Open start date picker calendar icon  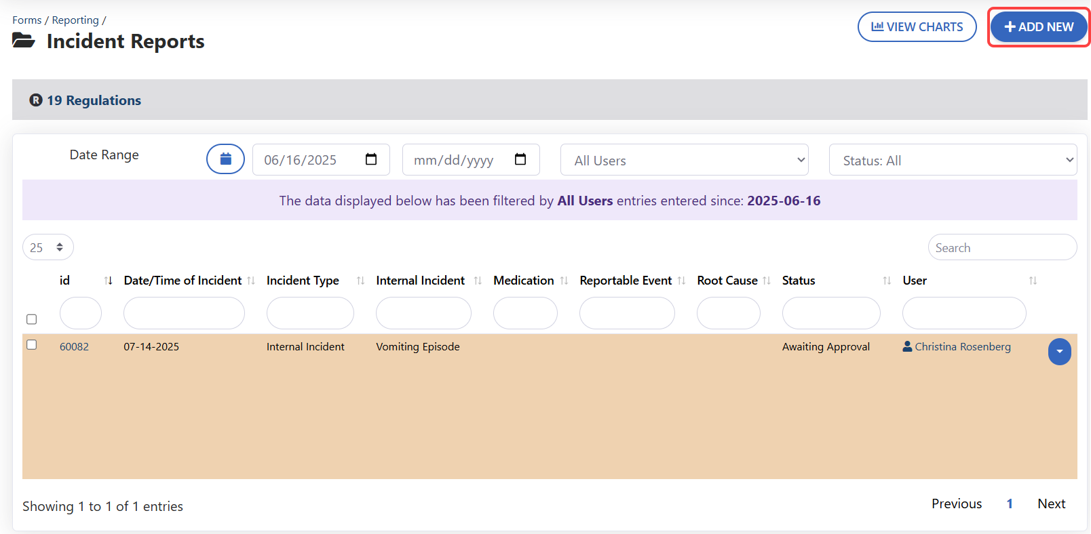pyautogui.click(x=371, y=159)
